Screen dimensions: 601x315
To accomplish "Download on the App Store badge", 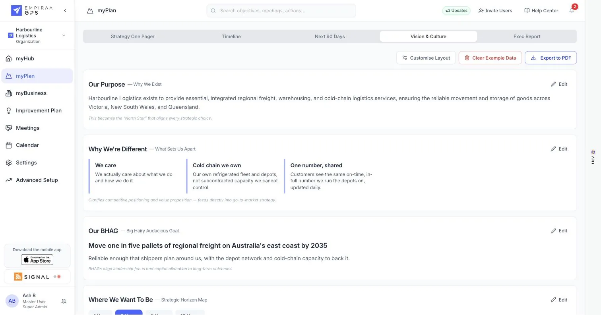I will click(37, 260).
